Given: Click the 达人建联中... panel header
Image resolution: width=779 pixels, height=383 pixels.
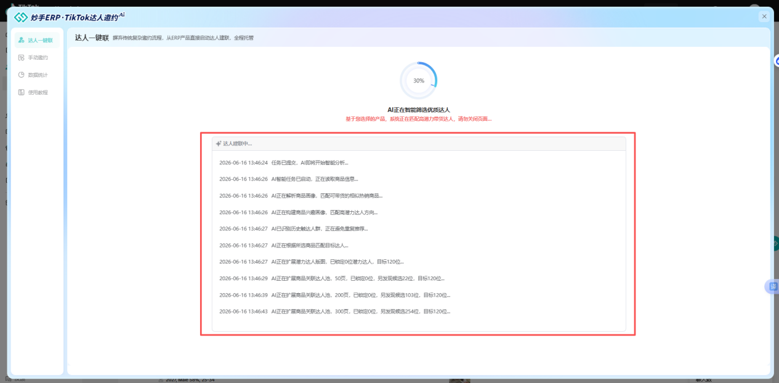Looking at the screenshot, I should [419, 143].
